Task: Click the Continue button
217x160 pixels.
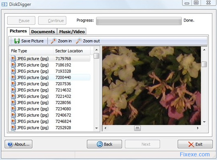Action: [x=52, y=20]
